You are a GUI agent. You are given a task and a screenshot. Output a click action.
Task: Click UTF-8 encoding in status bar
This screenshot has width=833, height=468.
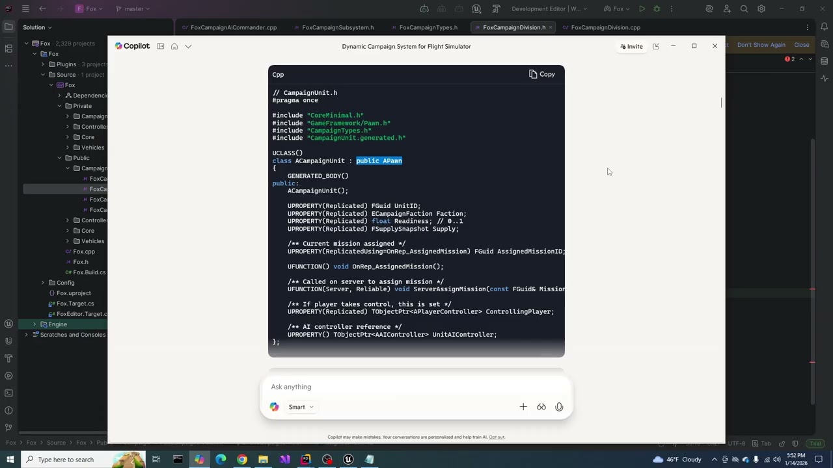pos(737,443)
